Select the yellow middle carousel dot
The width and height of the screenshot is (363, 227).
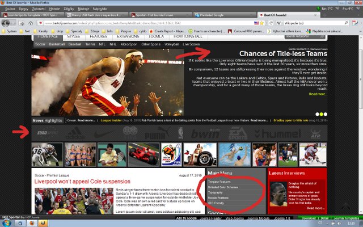coord(322,114)
